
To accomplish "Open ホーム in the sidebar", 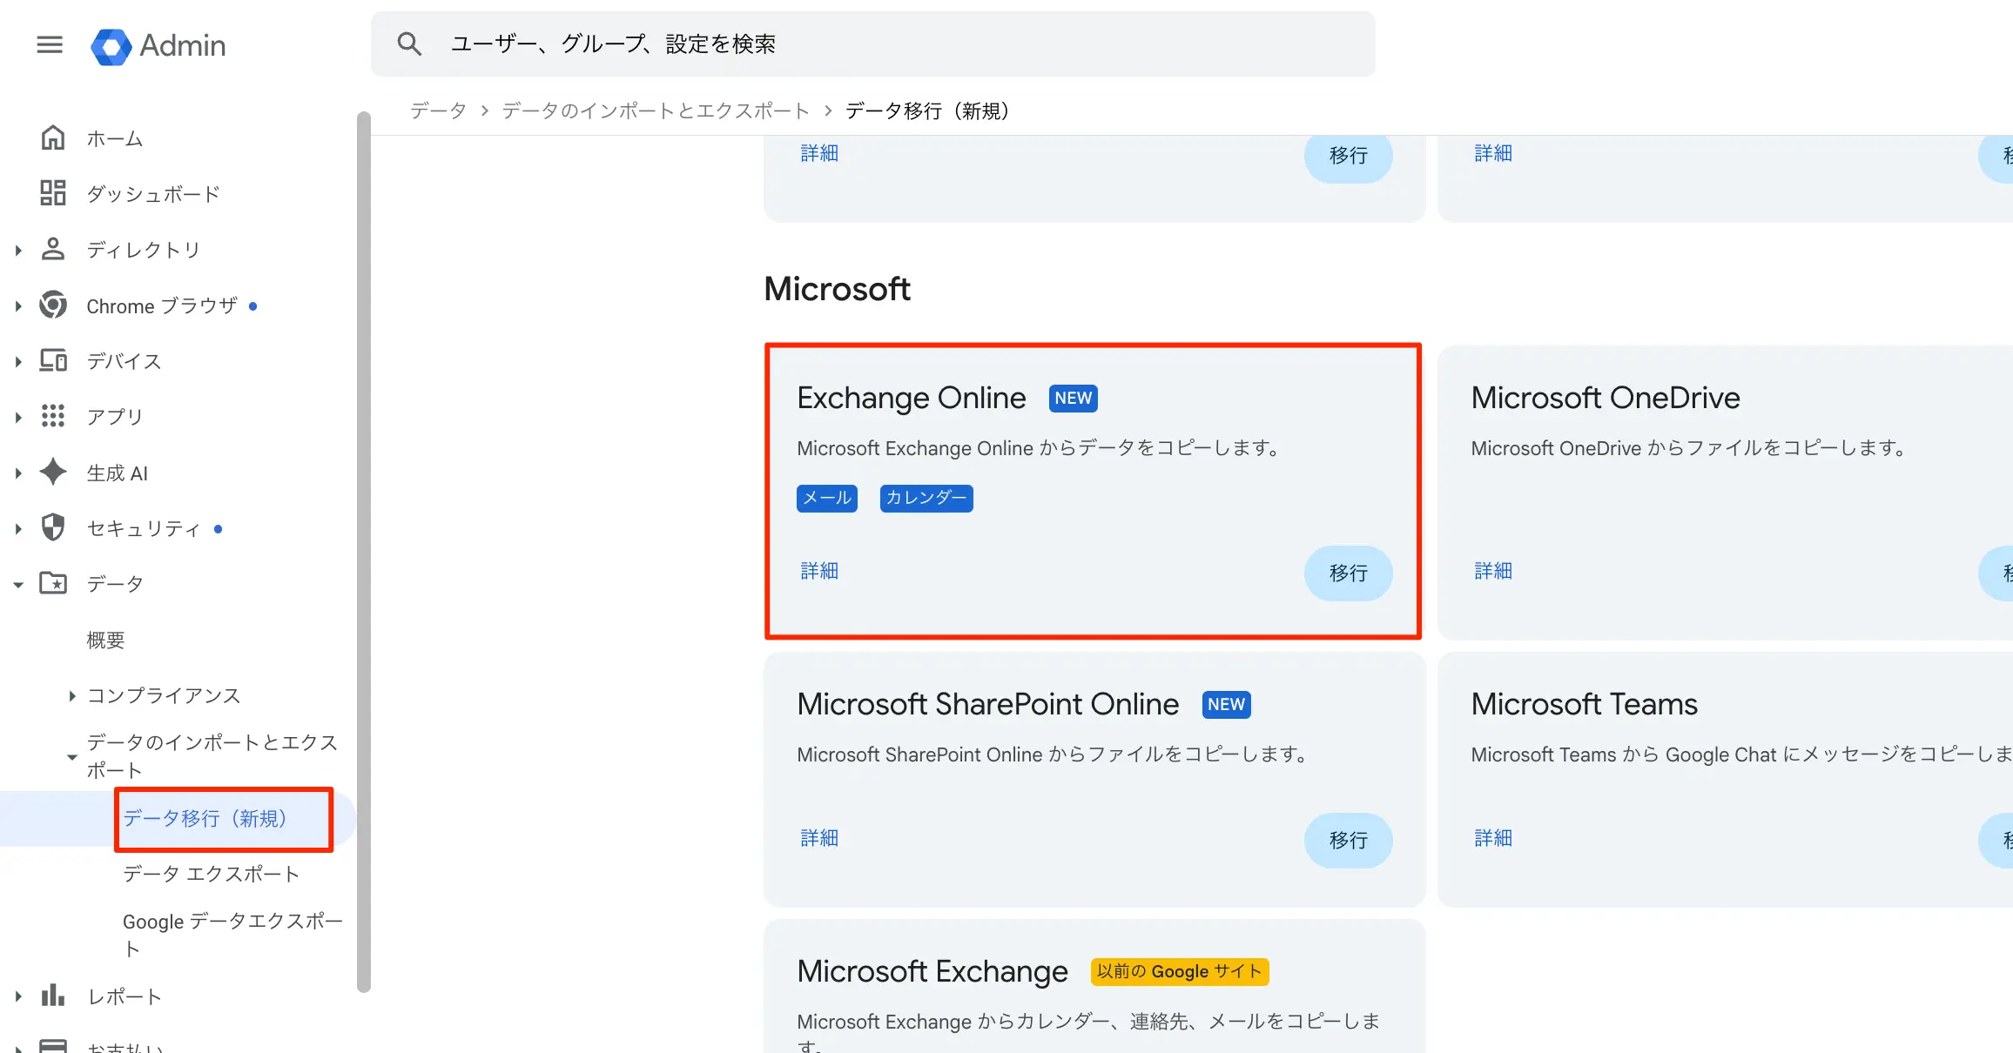I will point(115,138).
